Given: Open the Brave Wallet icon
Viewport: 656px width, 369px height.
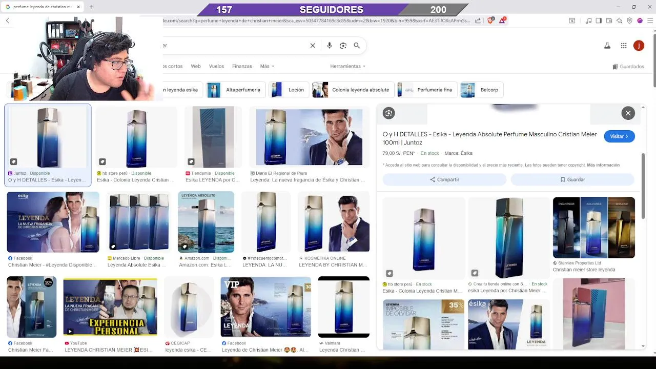Looking at the screenshot, I should point(609,20).
